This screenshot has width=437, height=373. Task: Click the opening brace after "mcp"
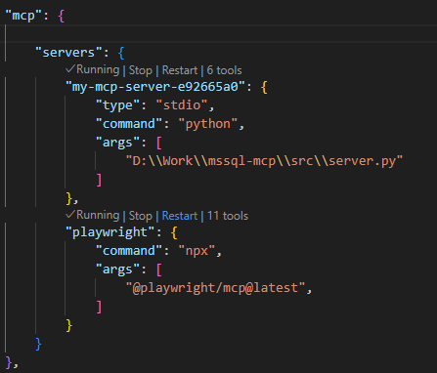tap(61, 16)
